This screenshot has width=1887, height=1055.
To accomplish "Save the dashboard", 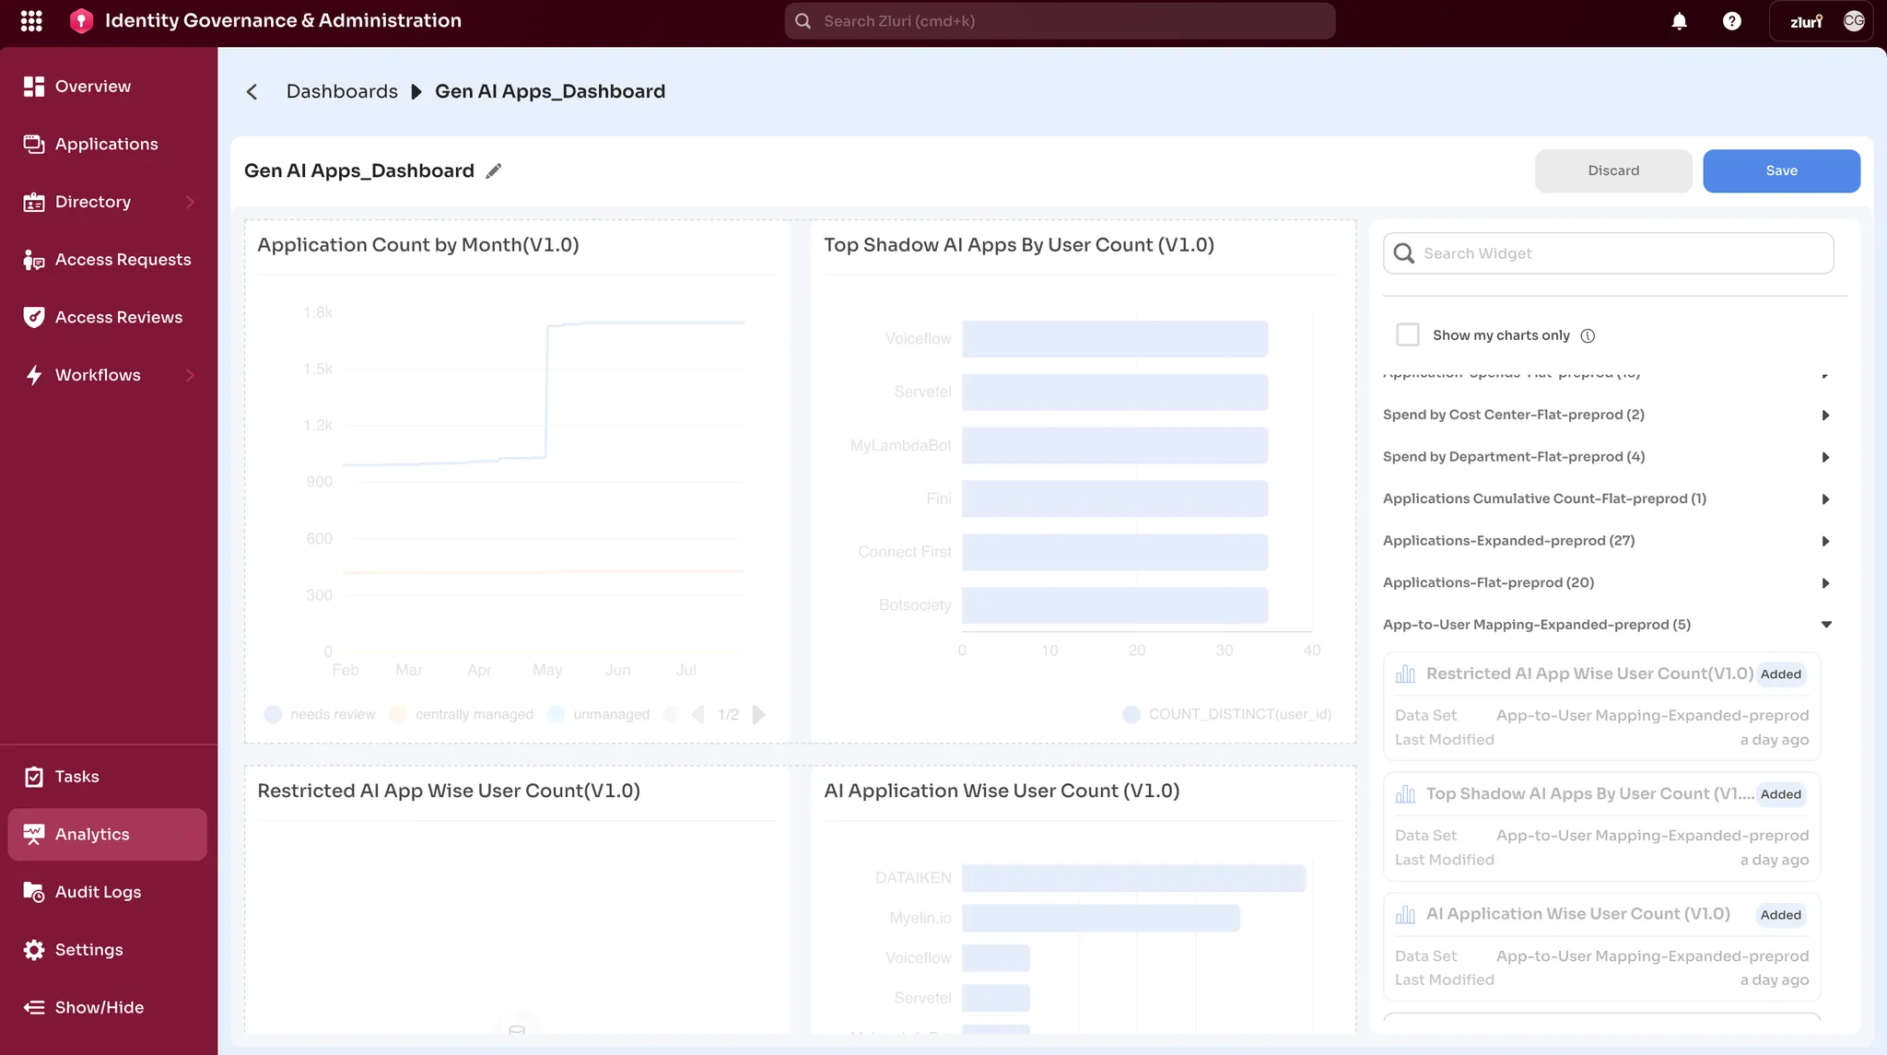I will pos(1781,171).
